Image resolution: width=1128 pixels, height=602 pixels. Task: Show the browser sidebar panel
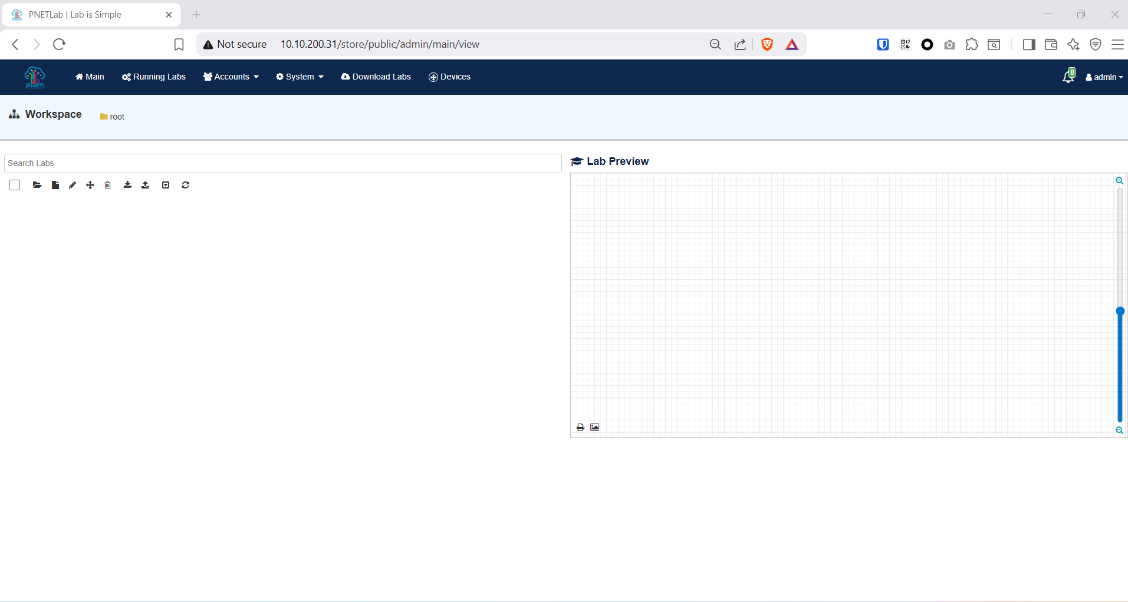[x=1029, y=44]
